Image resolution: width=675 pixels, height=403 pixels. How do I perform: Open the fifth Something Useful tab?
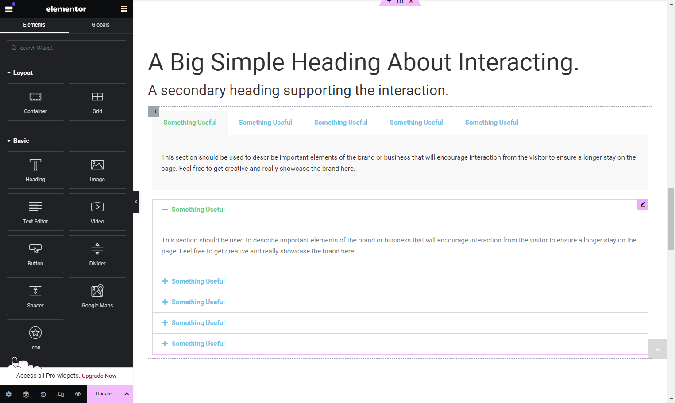coord(492,123)
